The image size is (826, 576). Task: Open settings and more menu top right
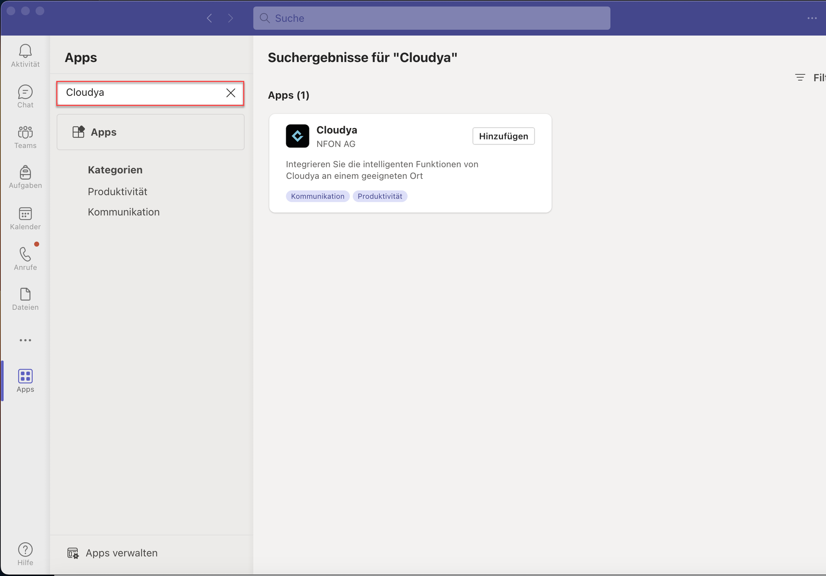point(812,18)
